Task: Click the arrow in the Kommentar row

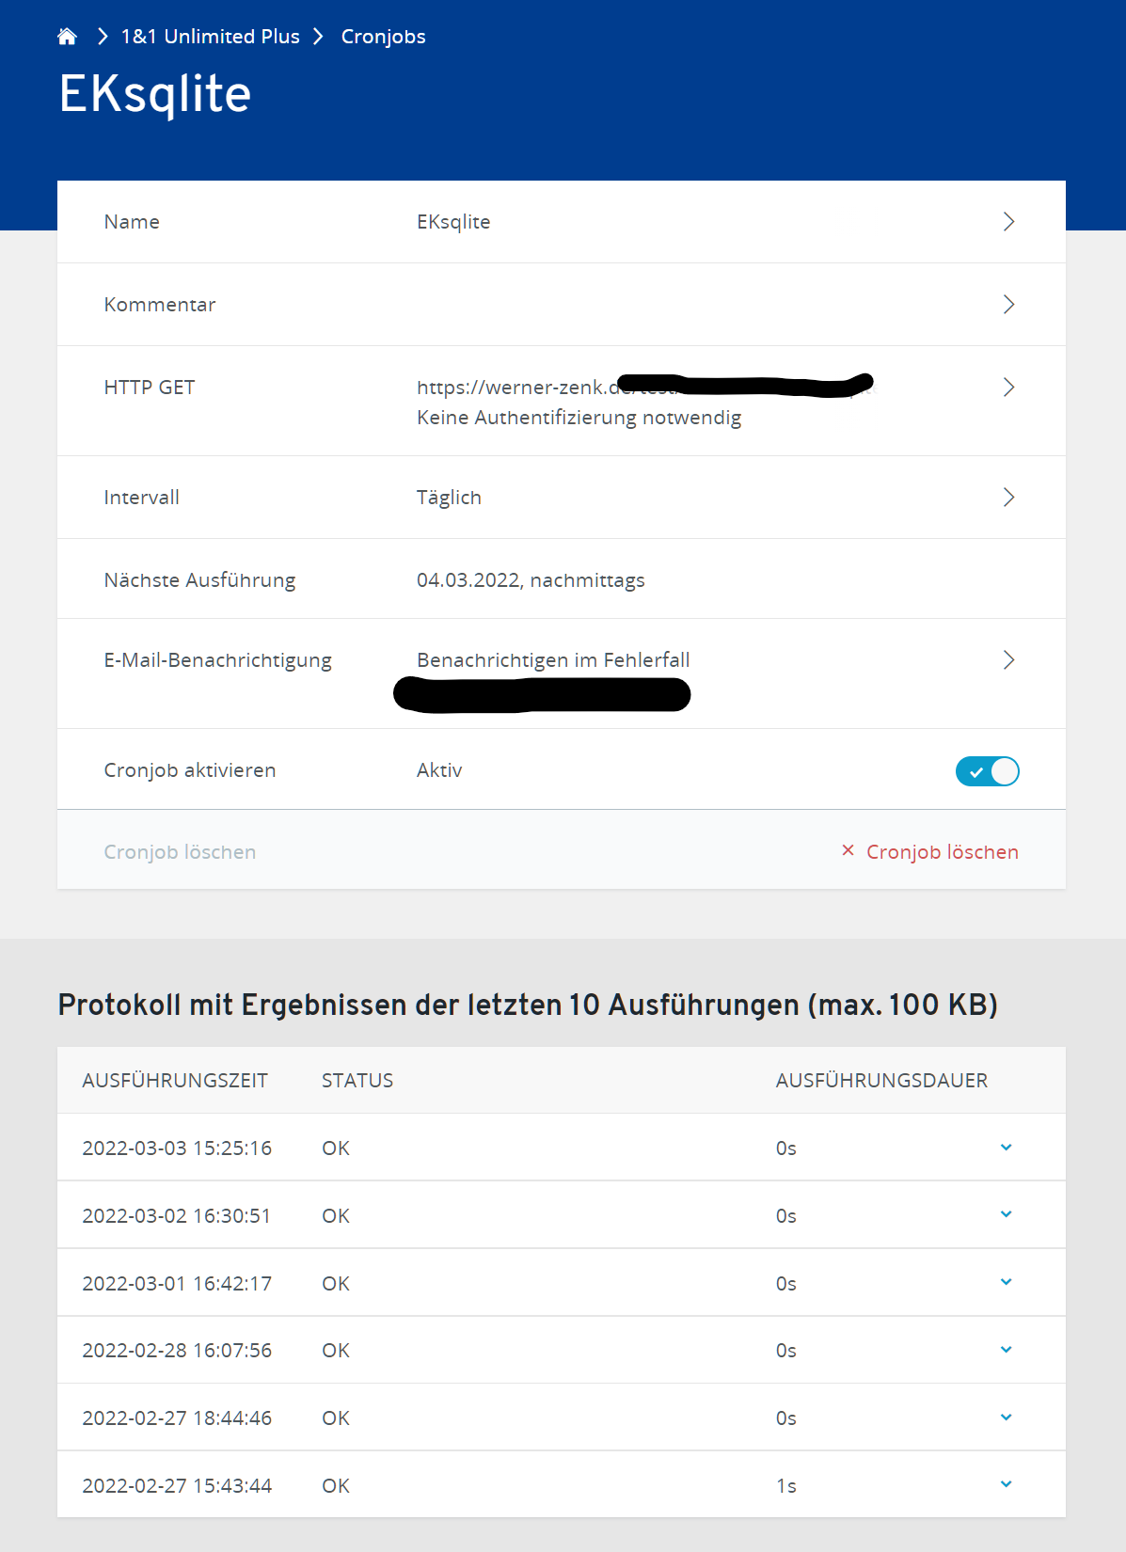Action: point(1008,305)
